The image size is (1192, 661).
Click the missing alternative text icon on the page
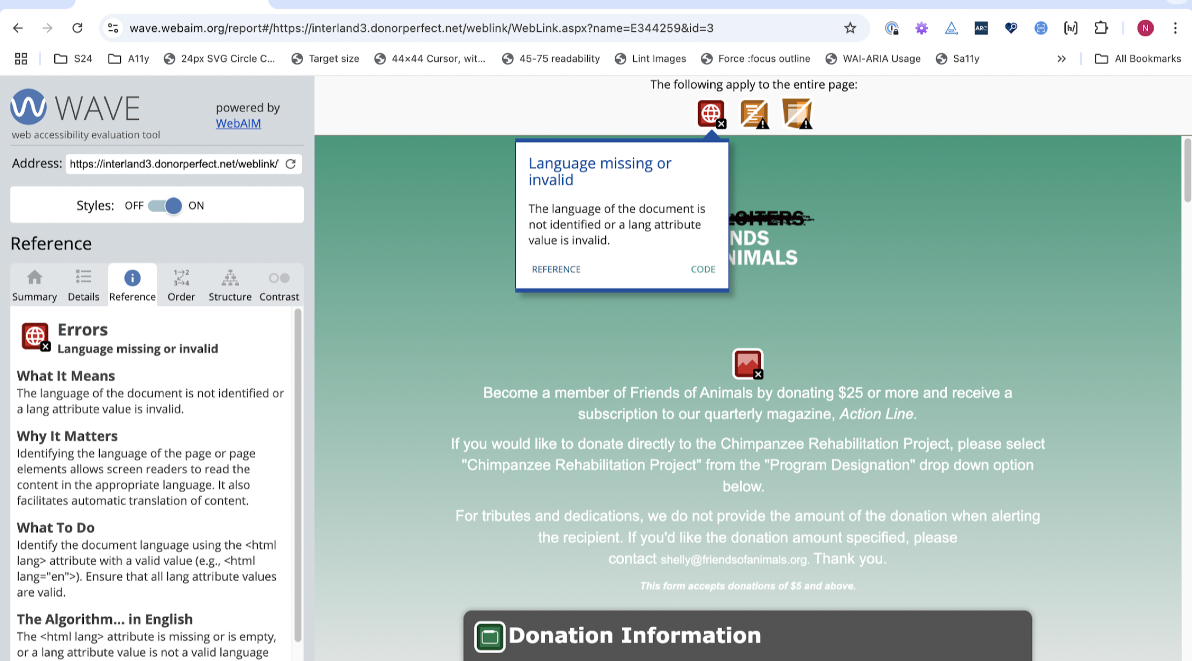click(747, 363)
